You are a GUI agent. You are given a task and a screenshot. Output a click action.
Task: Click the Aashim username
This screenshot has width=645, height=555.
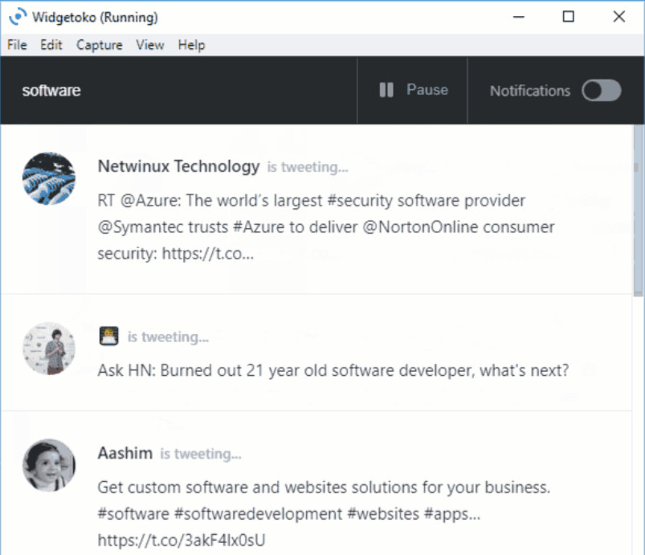[x=125, y=453]
